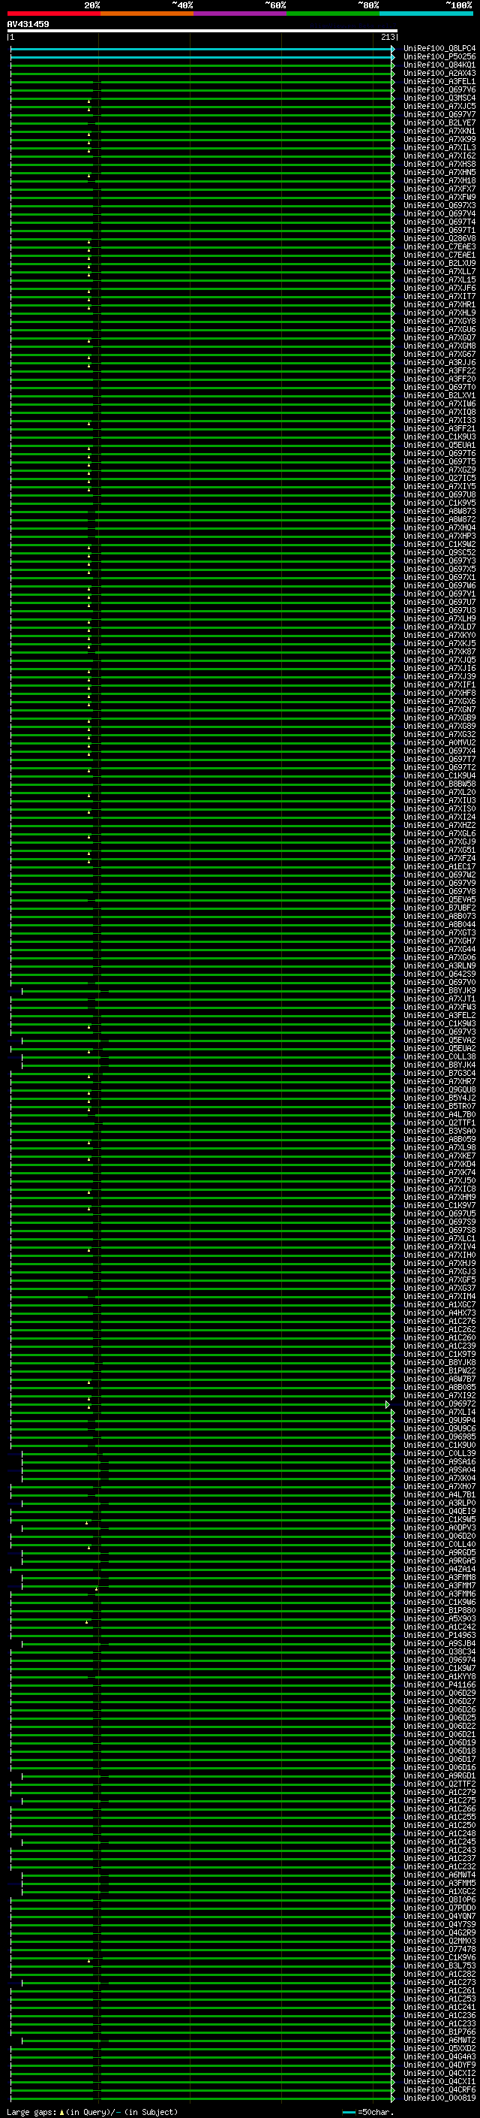Viewport: 480px width, 2118px height.
Task: Click hit label UniRef100_A7XKE7
Action: [427, 1156]
